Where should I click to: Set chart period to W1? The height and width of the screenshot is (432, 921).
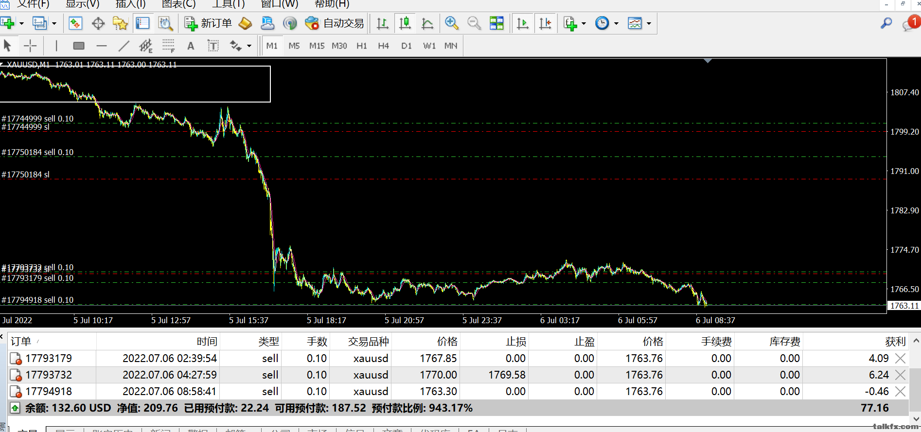point(429,46)
